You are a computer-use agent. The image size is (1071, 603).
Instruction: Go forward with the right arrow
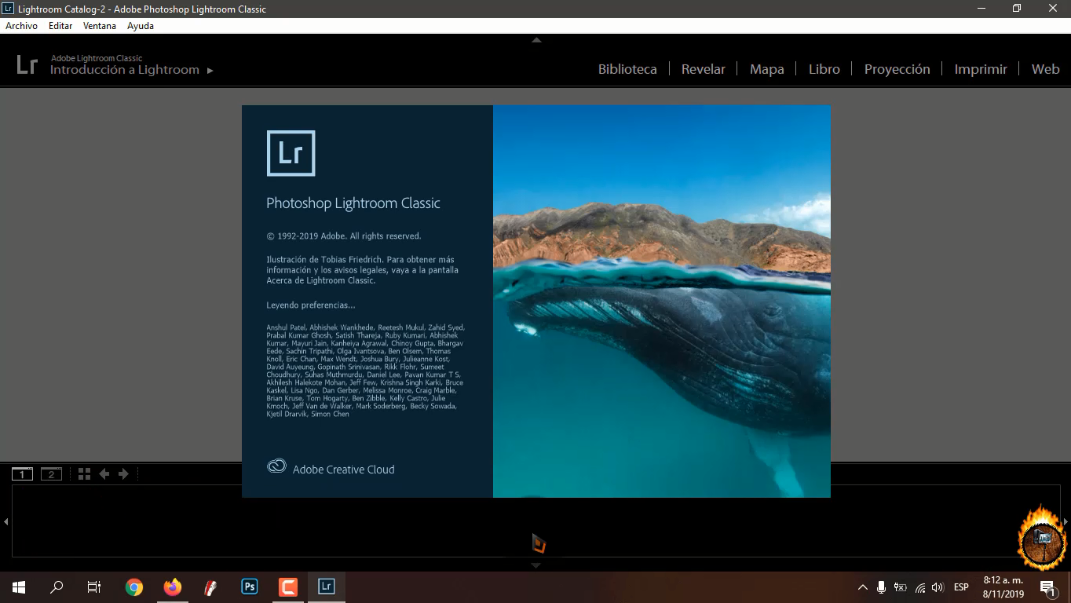(x=123, y=473)
